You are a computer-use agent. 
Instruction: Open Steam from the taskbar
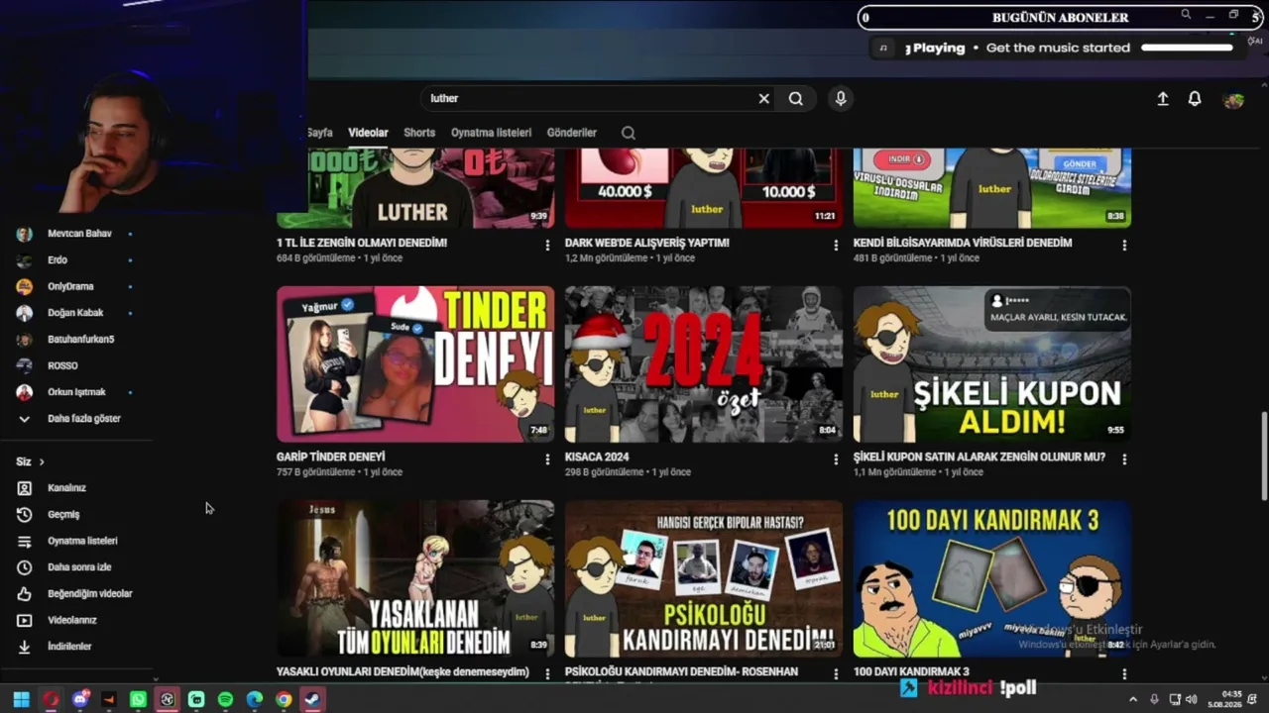(x=312, y=700)
